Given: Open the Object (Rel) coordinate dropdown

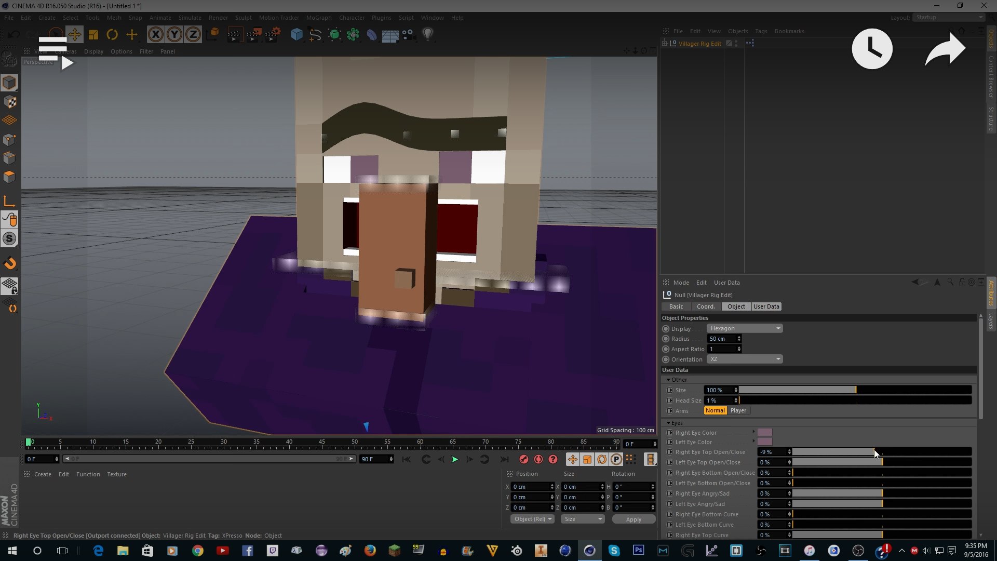Looking at the screenshot, I should 532,519.
